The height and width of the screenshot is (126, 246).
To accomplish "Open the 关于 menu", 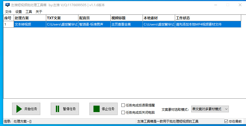I will tap(39, 12).
